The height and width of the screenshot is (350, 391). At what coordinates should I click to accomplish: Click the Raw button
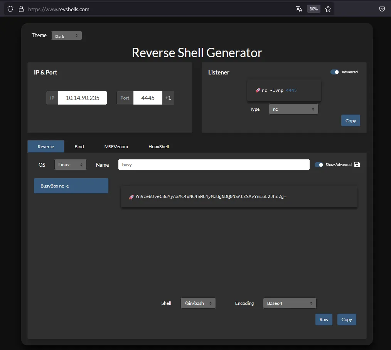(324, 319)
